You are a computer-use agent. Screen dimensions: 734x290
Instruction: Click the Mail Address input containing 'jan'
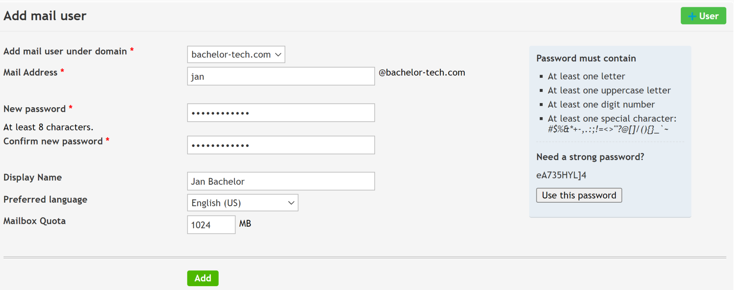[x=281, y=76]
